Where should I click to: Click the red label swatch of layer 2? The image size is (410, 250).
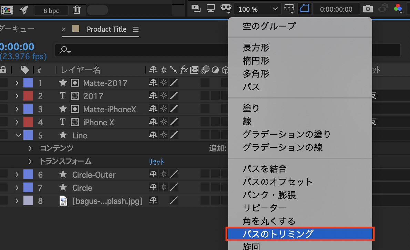pos(28,96)
